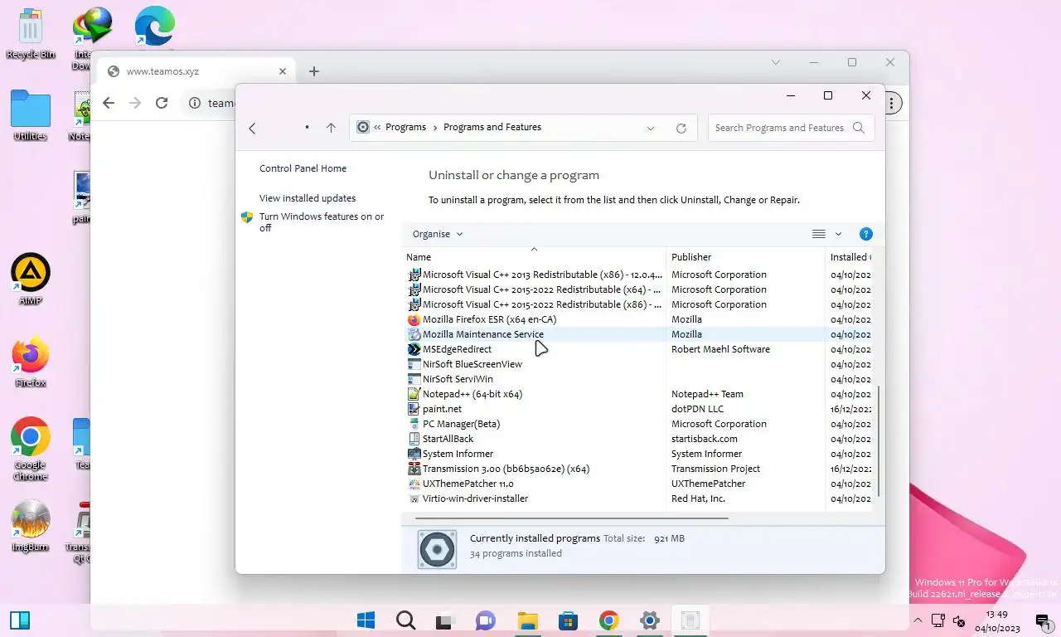Viewport: 1061px width, 637px height.
Task: Open taskbar Search magnifier
Action: (405, 620)
